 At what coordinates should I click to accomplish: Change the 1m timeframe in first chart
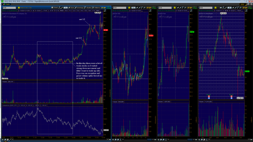click(66, 8)
